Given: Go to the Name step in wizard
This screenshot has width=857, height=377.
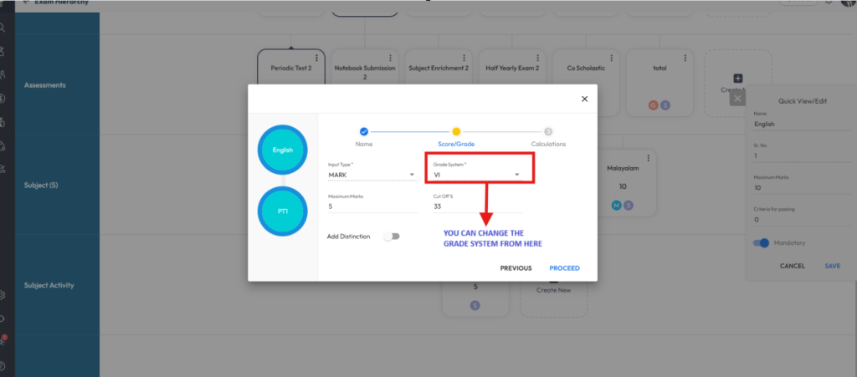Looking at the screenshot, I should click(x=363, y=131).
